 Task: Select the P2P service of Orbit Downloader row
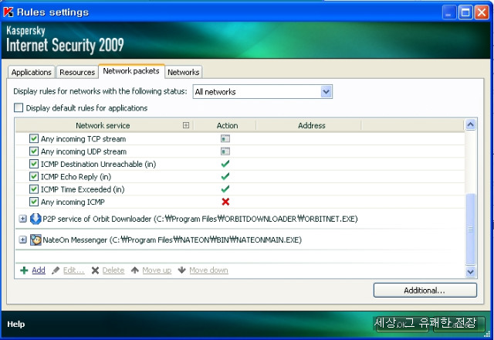[240, 219]
